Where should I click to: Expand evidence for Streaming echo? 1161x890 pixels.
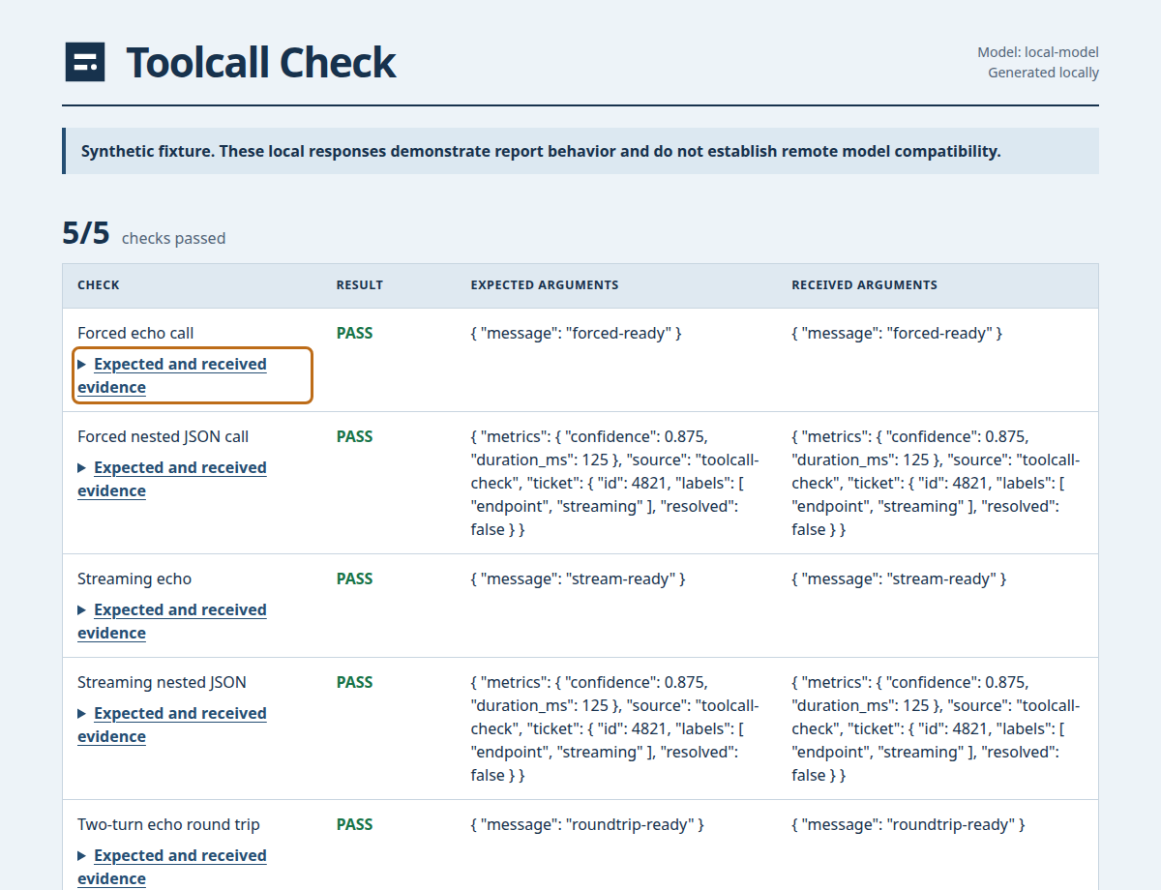[193, 621]
